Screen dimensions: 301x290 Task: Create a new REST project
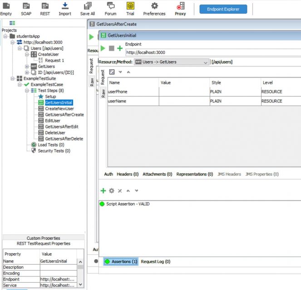click(45, 9)
